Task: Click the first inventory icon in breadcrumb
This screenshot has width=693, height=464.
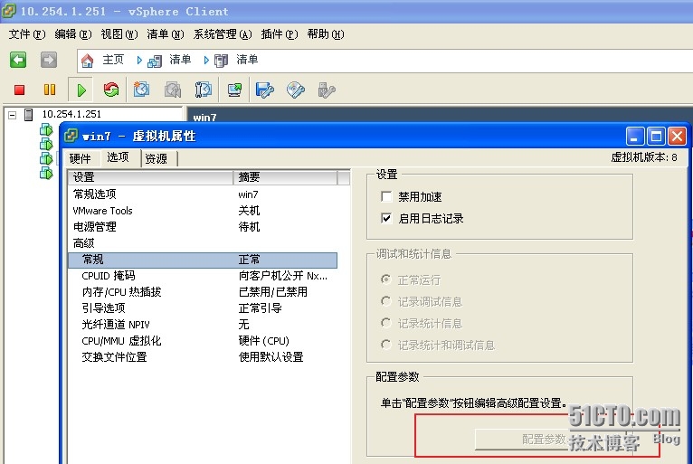Action: click(x=154, y=61)
